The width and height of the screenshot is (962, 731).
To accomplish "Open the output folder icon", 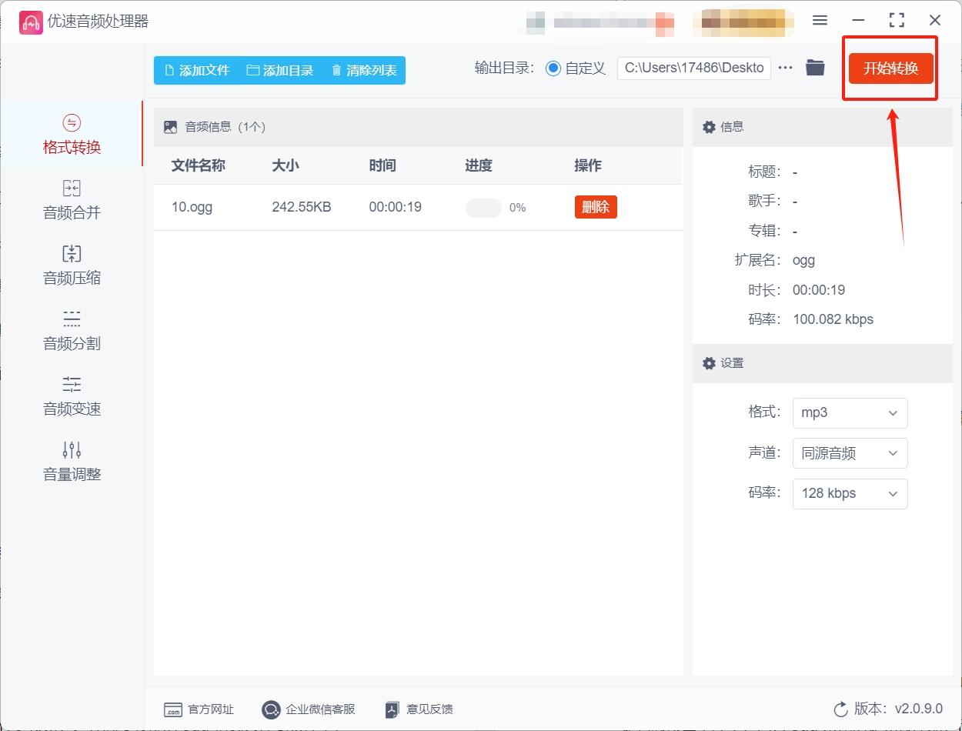I will 815,68.
